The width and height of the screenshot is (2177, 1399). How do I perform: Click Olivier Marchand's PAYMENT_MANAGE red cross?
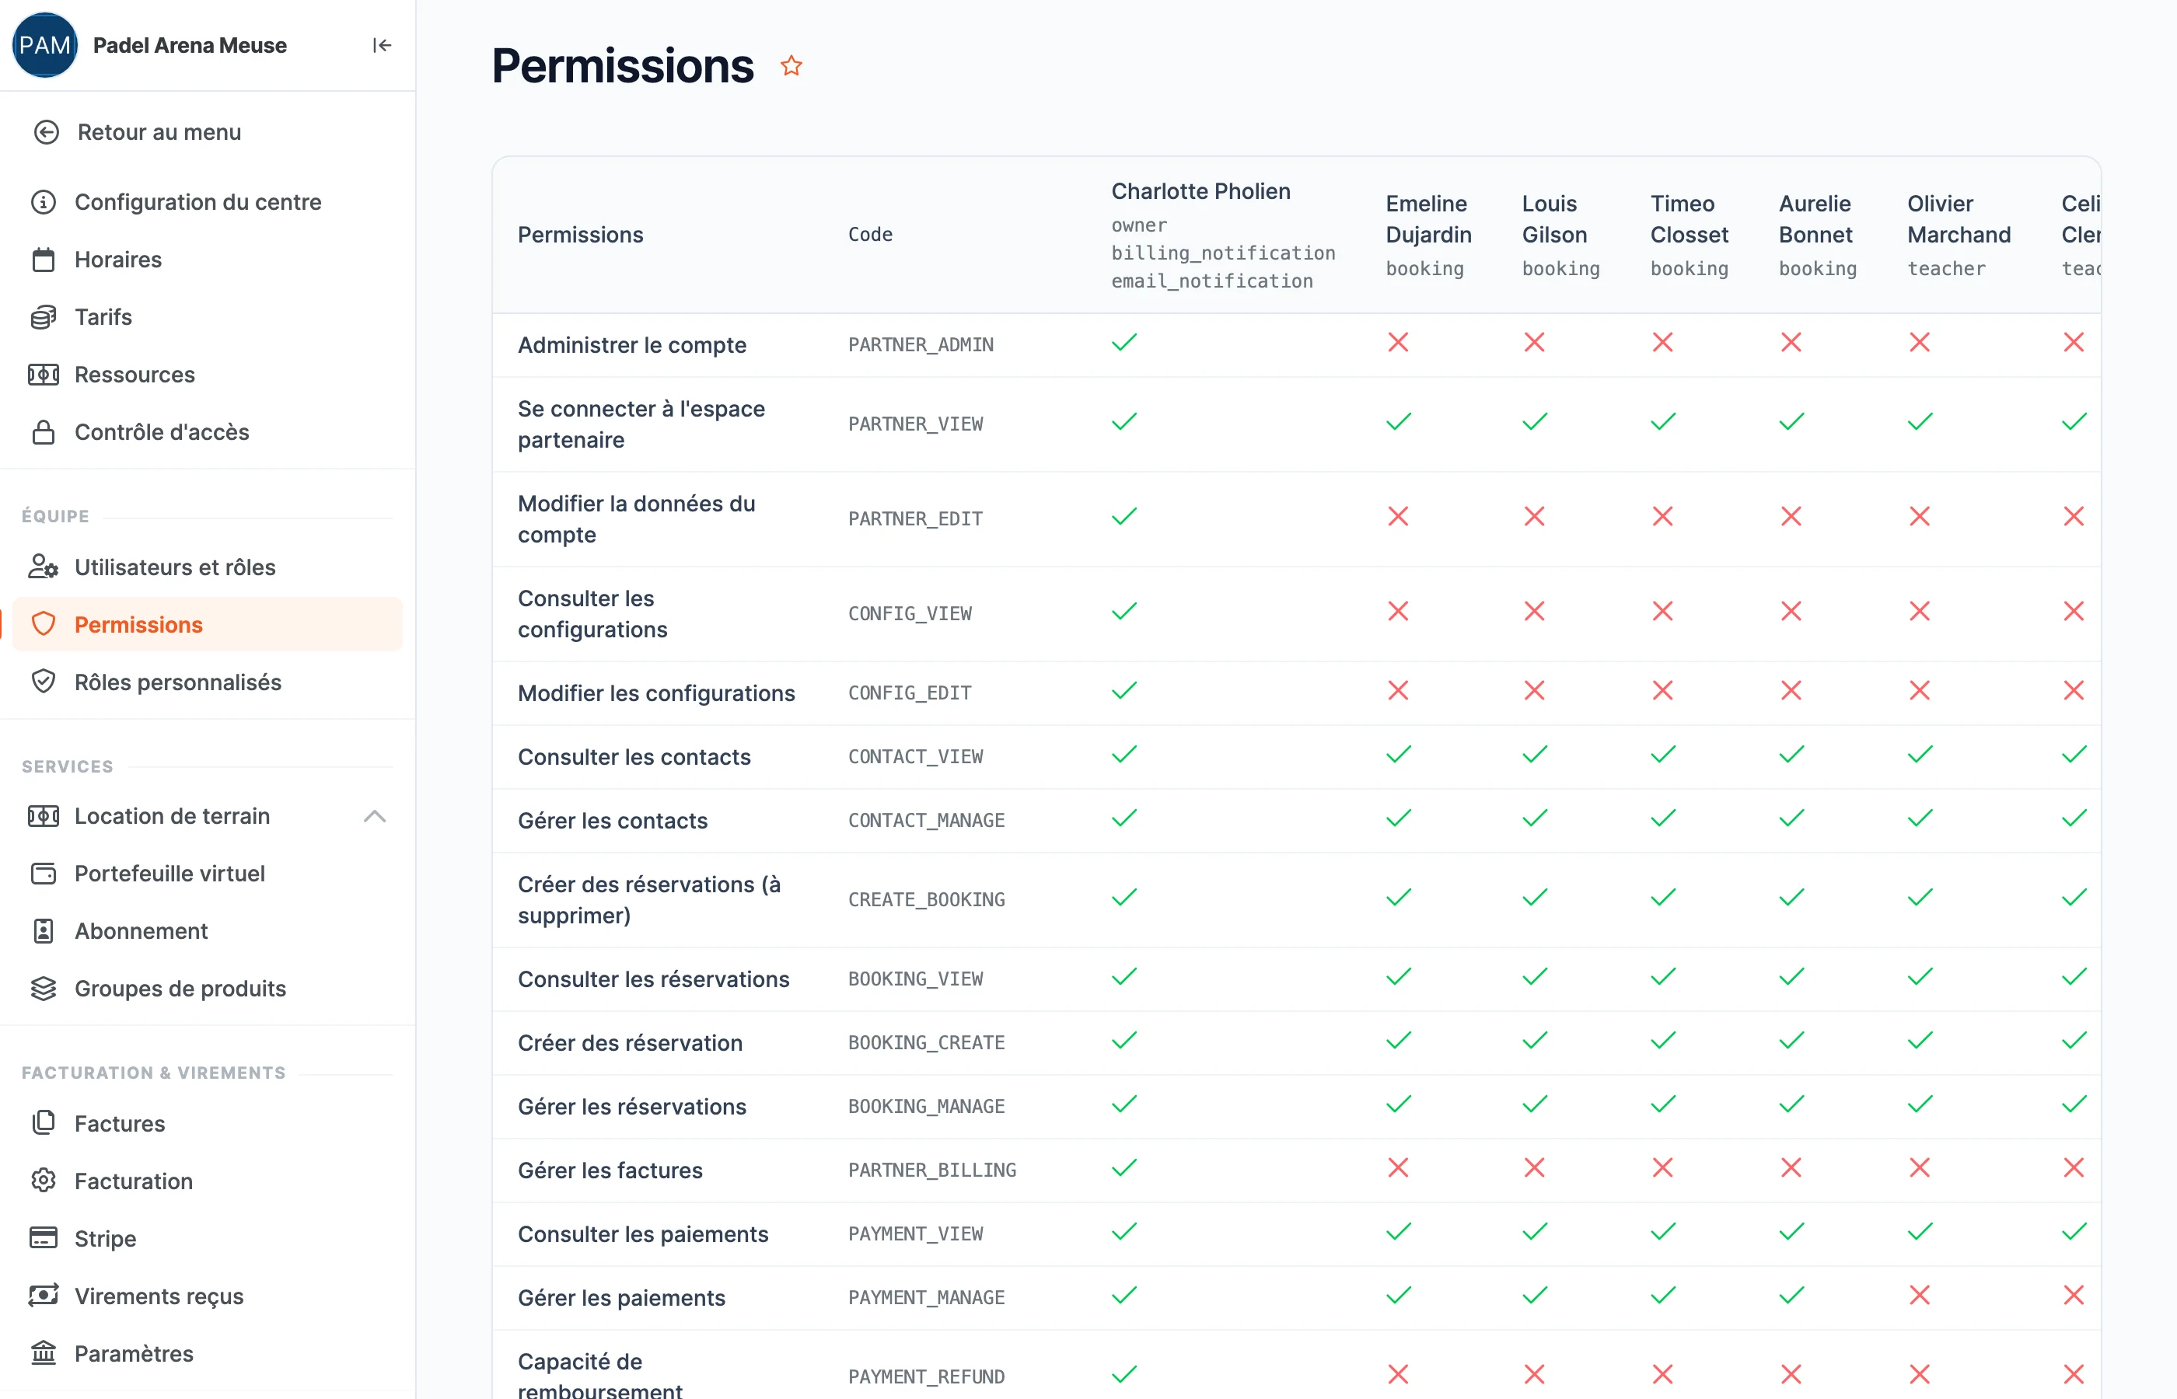coord(1919,1296)
